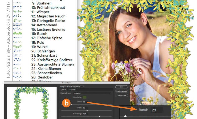
Task: Choose 22: Kreisförmige Spritzer from list
Action: pos(52,60)
